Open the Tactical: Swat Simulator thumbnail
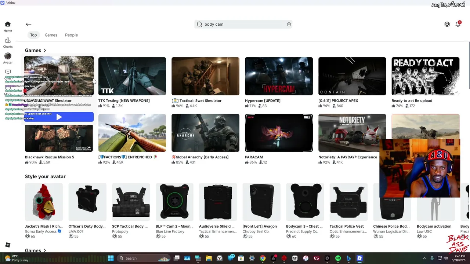 (x=205, y=76)
